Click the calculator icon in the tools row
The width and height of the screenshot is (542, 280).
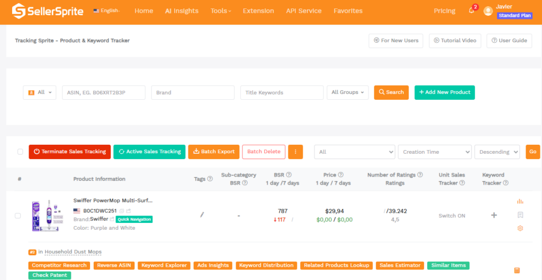tap(517, 270)
